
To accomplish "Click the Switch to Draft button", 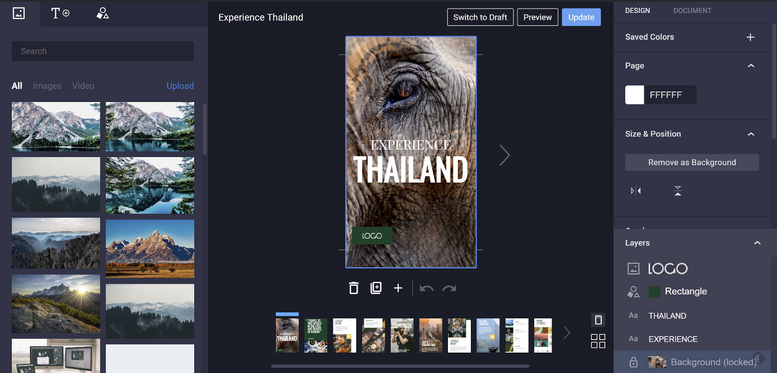I will click(480, 17).
